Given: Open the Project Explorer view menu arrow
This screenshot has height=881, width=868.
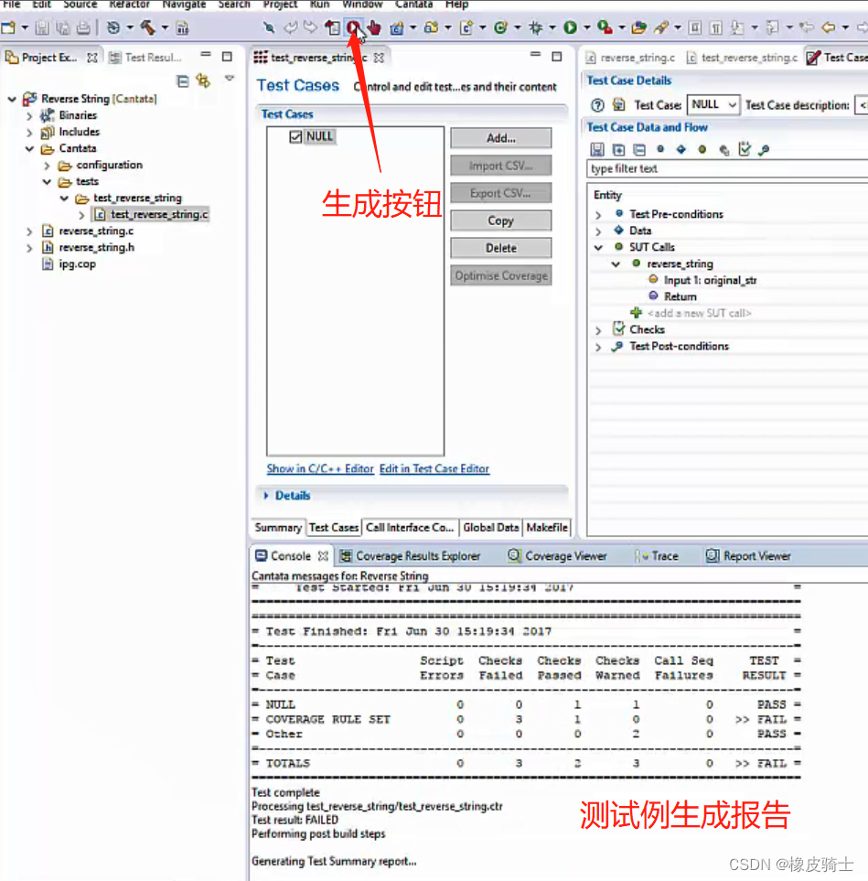Looking at the screenshot, I should pos(230,78).
